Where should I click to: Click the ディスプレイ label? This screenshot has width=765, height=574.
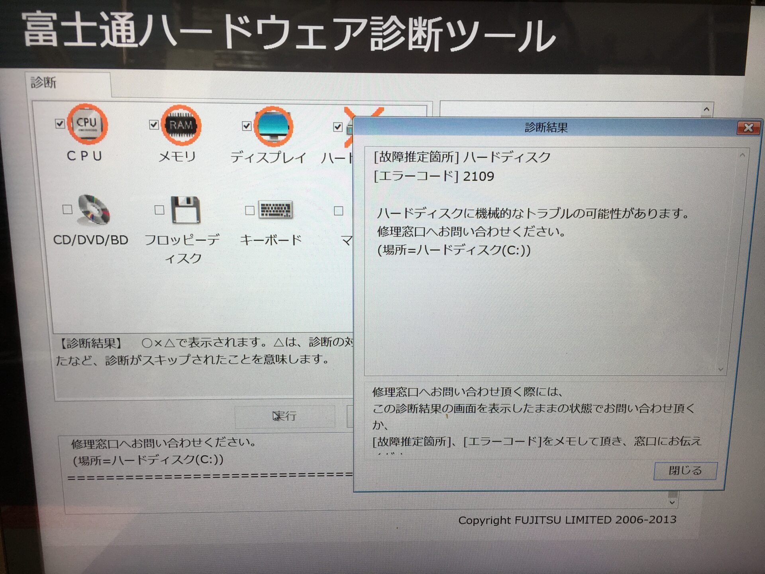(x=269, y=157)
